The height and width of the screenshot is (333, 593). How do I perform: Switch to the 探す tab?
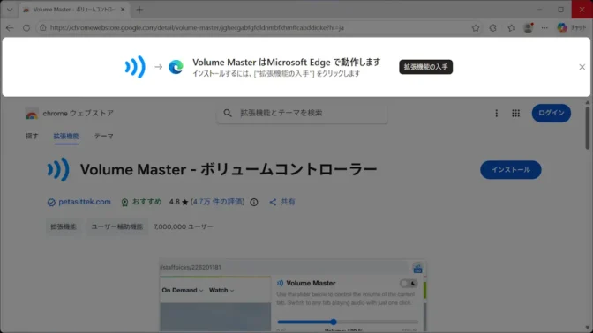click(x=32, y=136)
